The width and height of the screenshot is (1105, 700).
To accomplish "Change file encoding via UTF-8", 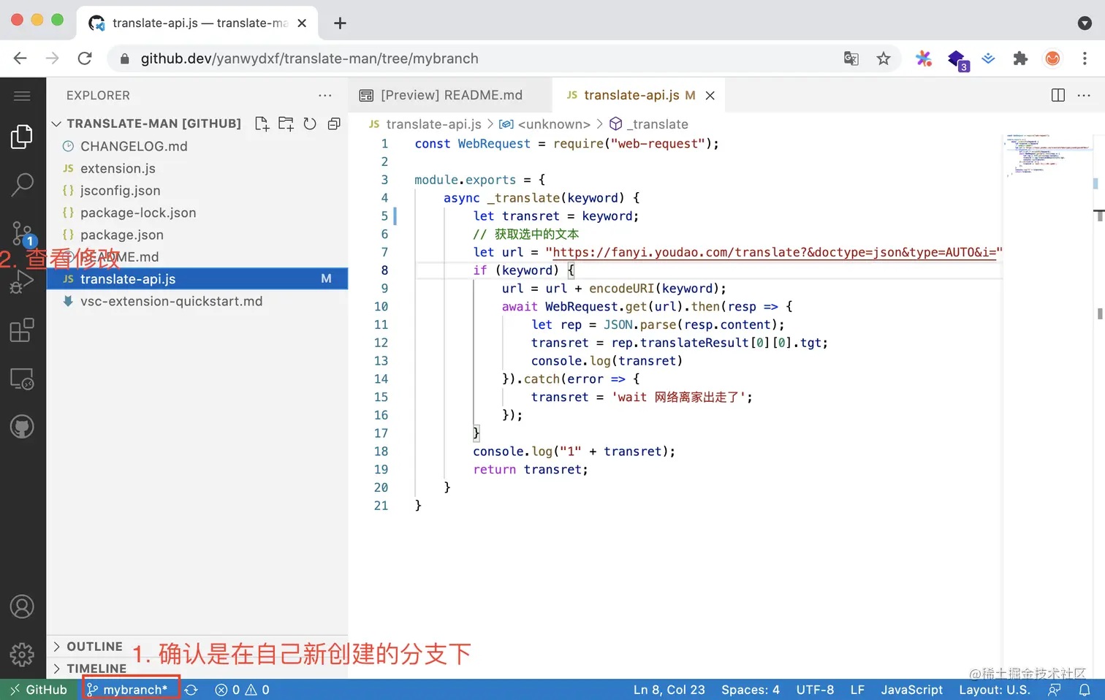I will (x=815, y=690).
